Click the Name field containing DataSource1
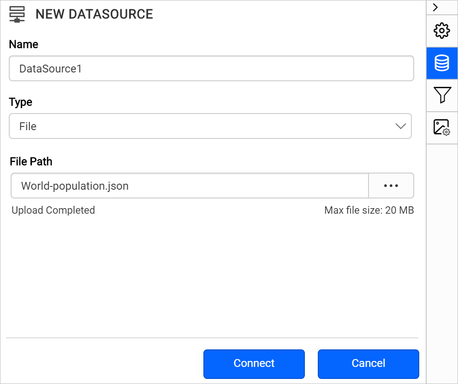This screenshot has width=458, height=384. [211, 67]
